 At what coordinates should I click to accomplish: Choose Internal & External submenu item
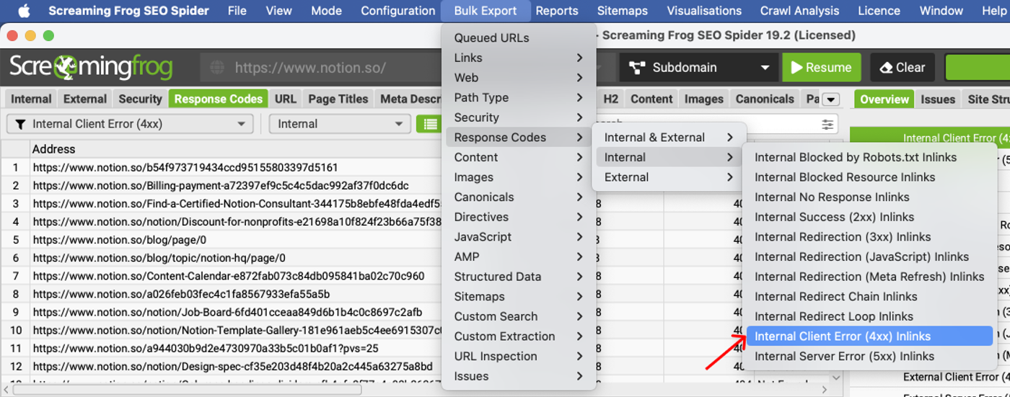[x=669, y=138]
